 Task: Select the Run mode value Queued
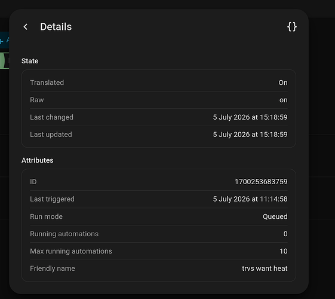pyautogui.click(x=275, y=216)
